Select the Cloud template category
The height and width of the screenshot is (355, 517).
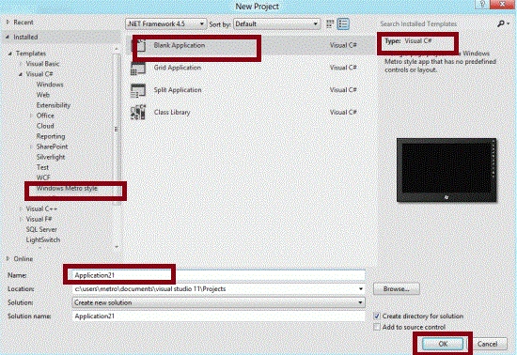coord(45,126)
